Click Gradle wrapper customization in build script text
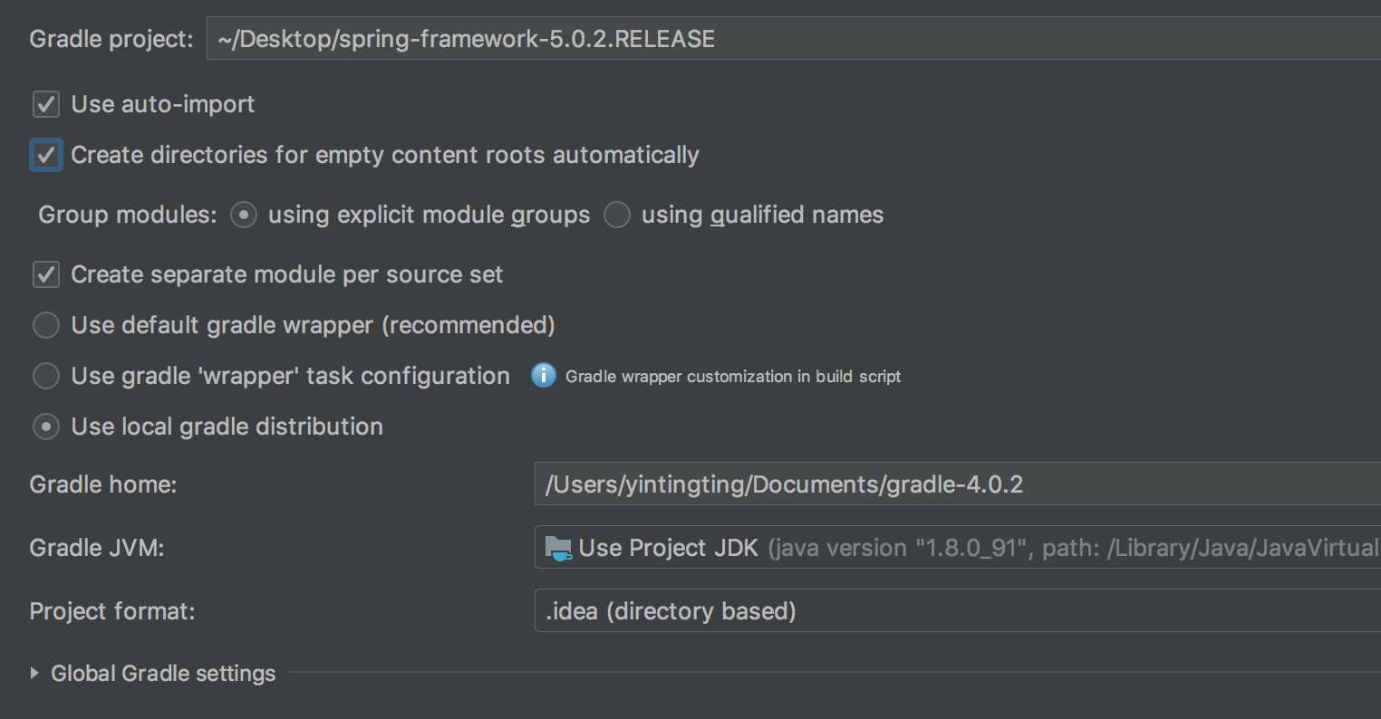This screenshot has width=1381, height=719. click(x=733, y=377)
